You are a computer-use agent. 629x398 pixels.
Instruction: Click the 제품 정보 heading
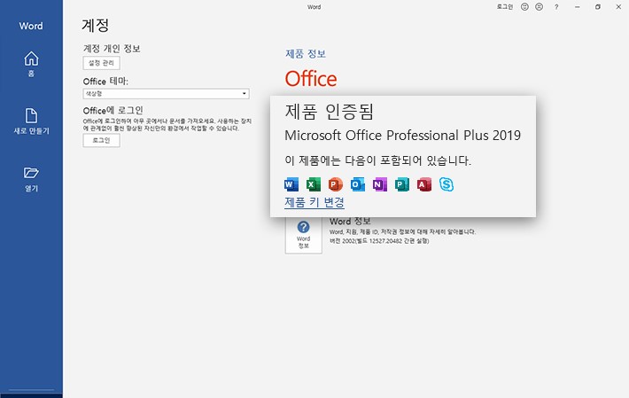[x=306, y=54]
